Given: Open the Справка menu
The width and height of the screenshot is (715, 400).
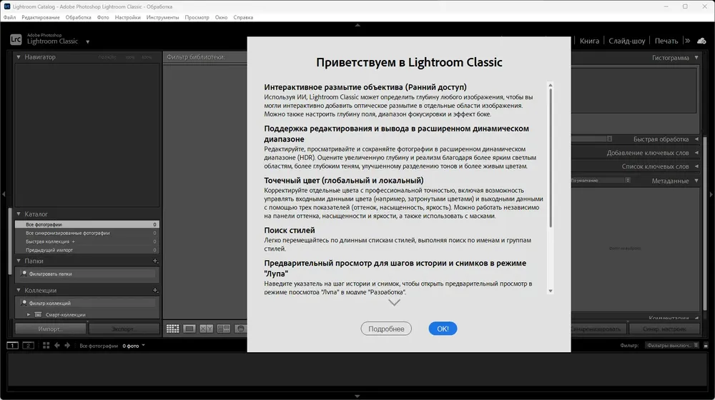Looking at the screenshot, I should coord(243,16).
